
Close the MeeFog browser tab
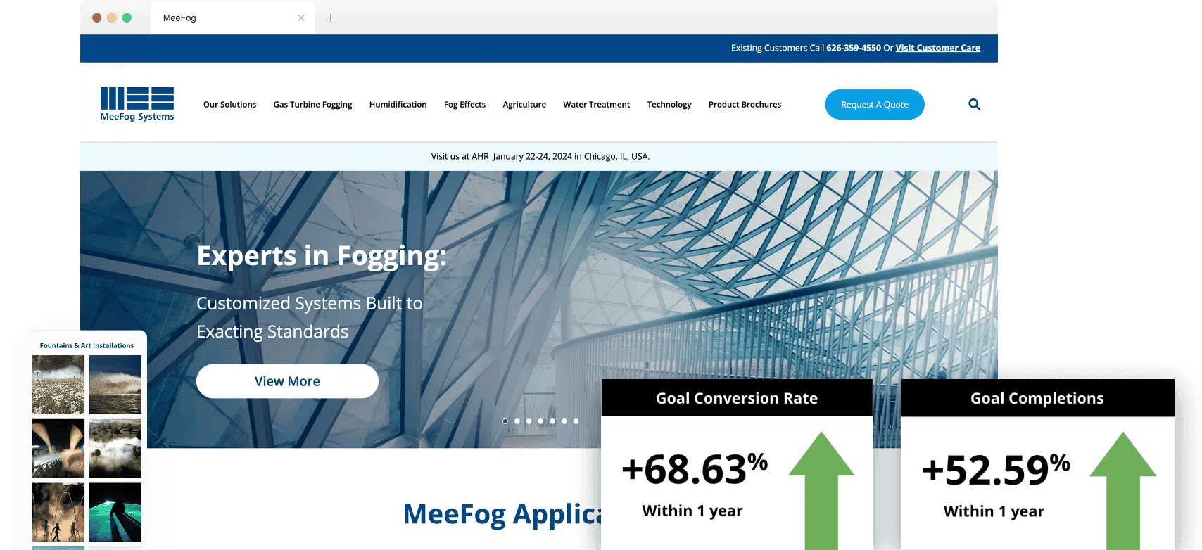(x=301, y=18)
